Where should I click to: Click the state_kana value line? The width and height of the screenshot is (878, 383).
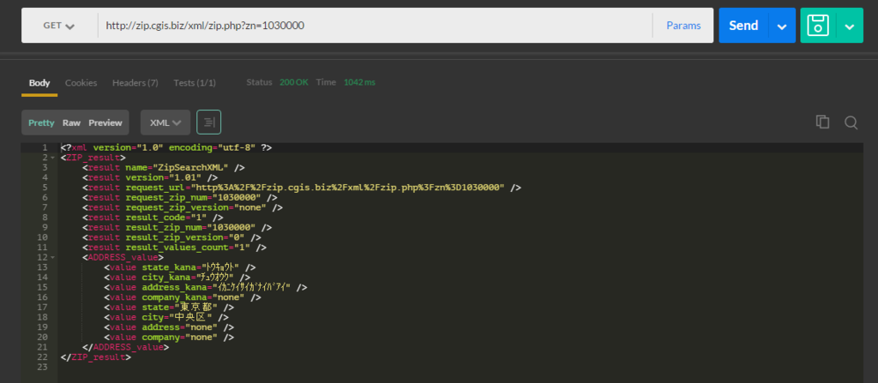[x=180, y=267]
